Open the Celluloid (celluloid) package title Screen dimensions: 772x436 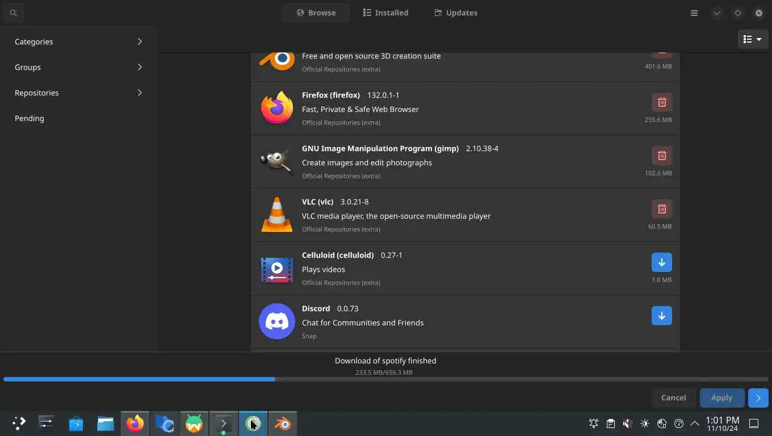click(x=338, y=255)
